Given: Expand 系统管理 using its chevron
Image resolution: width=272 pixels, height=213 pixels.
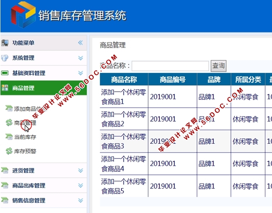Looking at the screenshot, I should click(80, 58).
